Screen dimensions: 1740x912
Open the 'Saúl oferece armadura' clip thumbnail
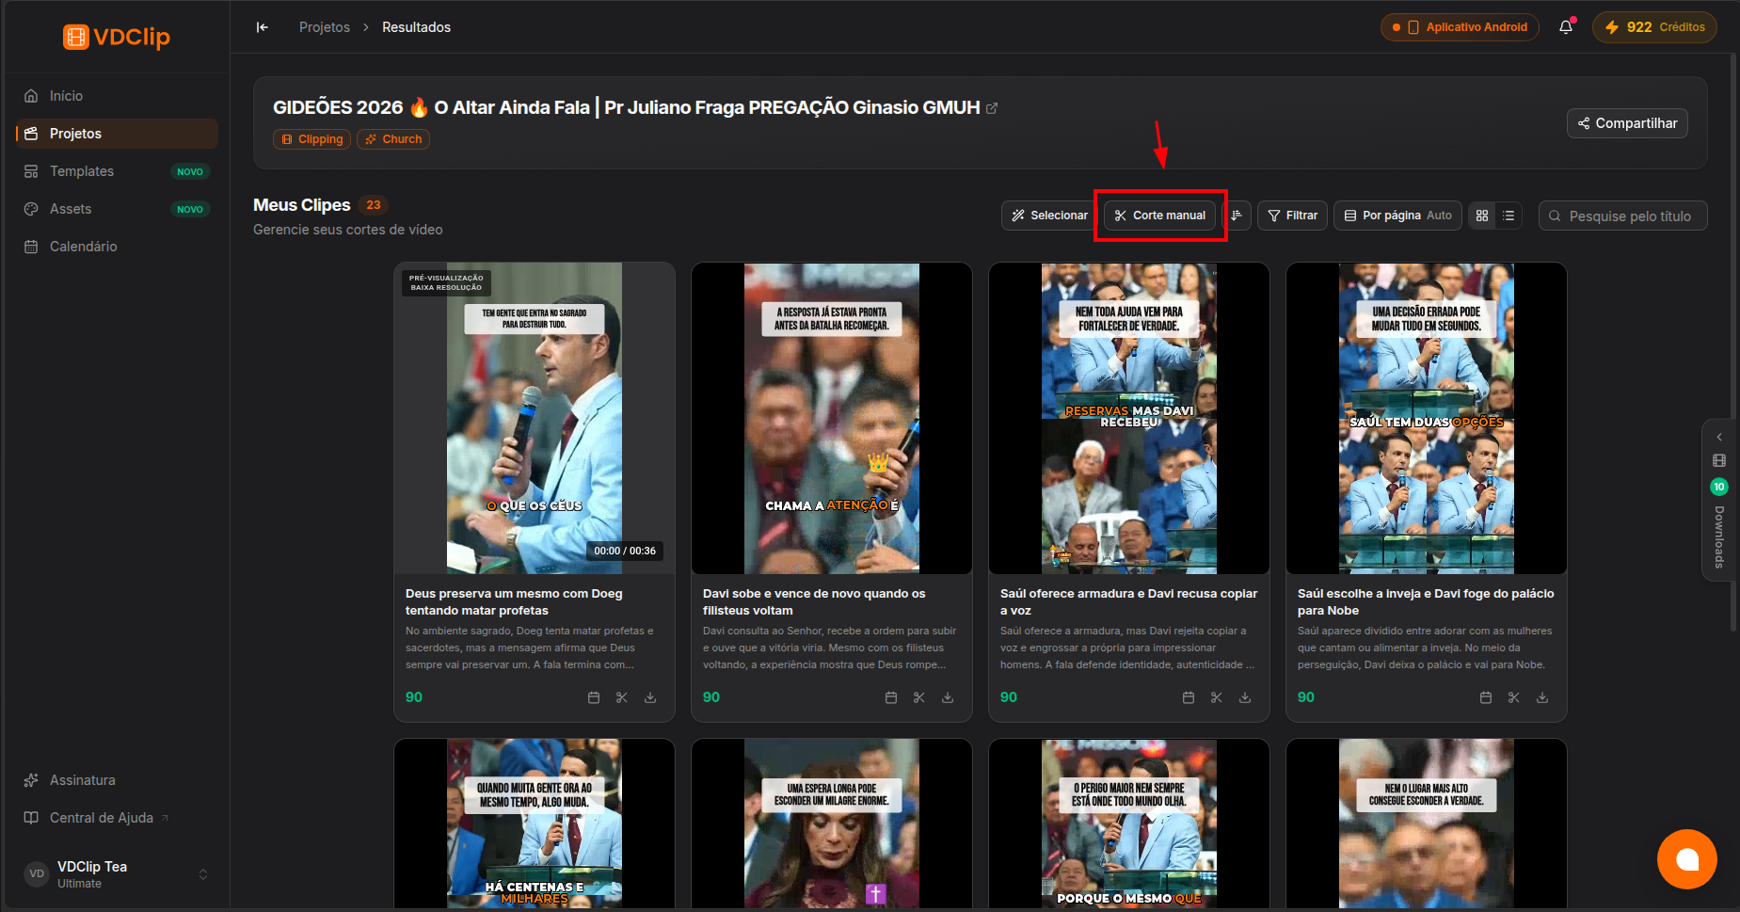(1129, 418)
